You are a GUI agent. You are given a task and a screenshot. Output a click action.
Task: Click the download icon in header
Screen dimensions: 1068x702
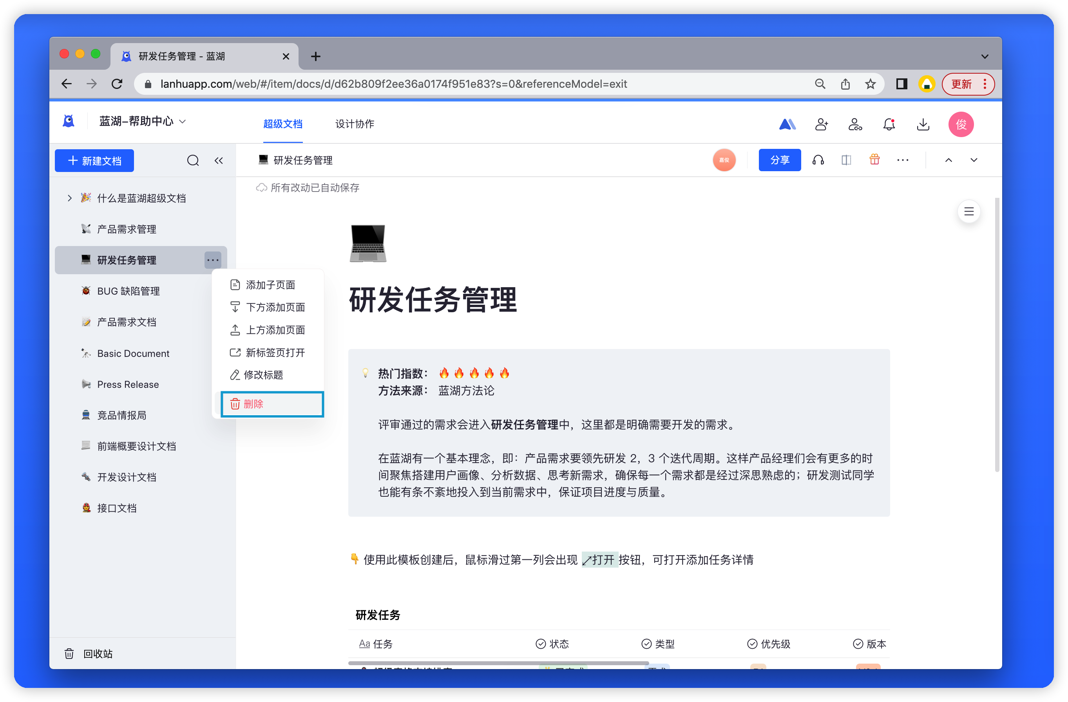[x=923, y=124]
